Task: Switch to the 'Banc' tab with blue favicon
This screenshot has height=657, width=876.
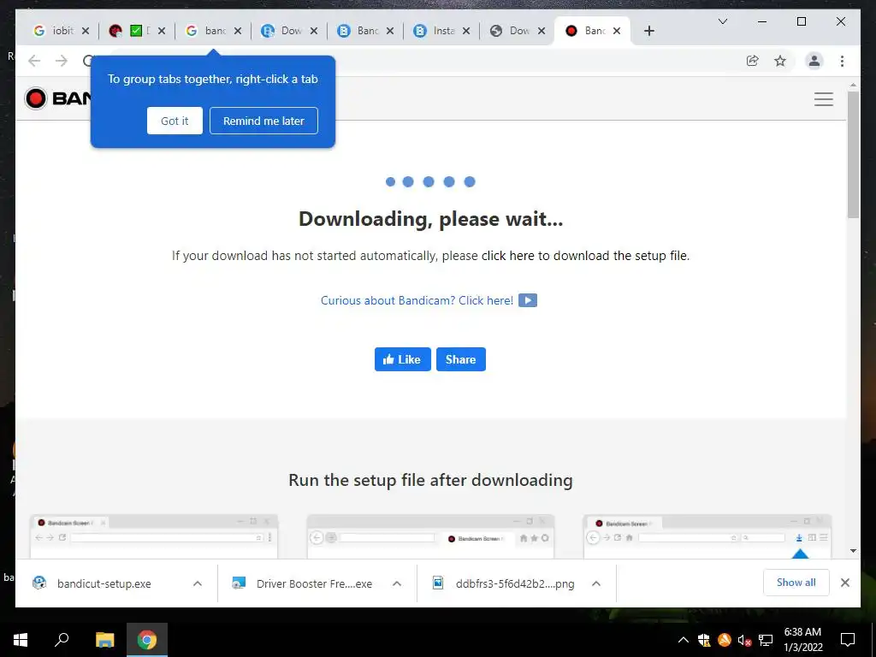Action: pyautogui.click(x=359, y=31)
